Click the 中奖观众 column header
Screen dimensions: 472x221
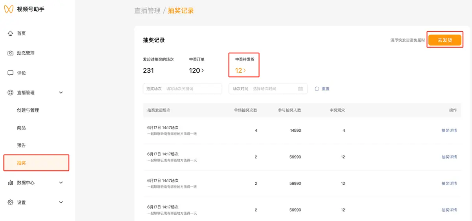click(x=337, y=110)
